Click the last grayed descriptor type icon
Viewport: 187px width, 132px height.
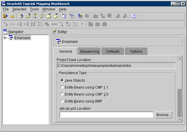(105, 24)
